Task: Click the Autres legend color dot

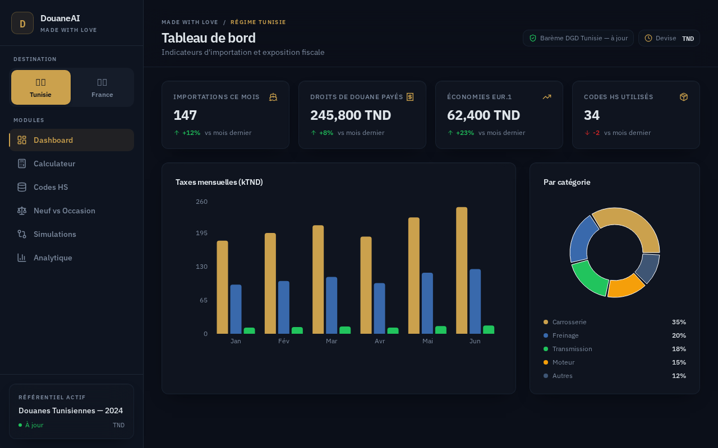Action: point(546,376)
